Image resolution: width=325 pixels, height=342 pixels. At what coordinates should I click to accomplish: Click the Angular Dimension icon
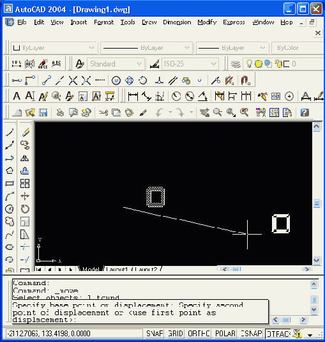pos(202,96)
